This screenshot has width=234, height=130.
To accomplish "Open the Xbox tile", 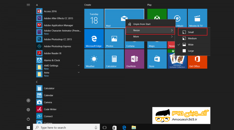I will 157,14.
